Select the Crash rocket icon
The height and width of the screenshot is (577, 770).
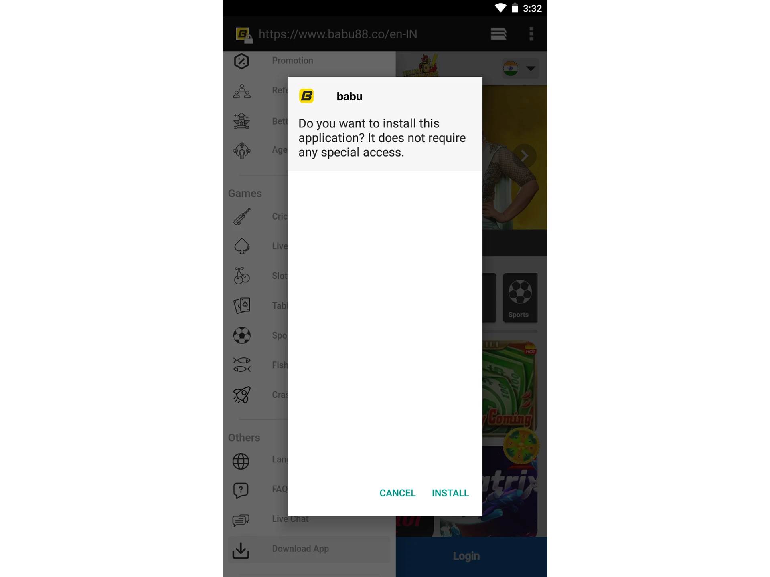[242, 395]
